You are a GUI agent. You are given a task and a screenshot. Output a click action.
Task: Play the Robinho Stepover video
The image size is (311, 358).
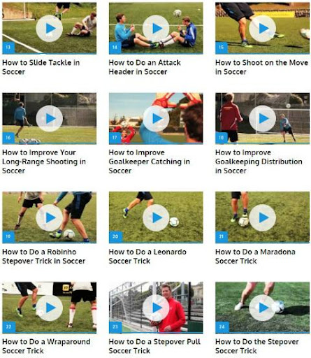pos(50,217)
